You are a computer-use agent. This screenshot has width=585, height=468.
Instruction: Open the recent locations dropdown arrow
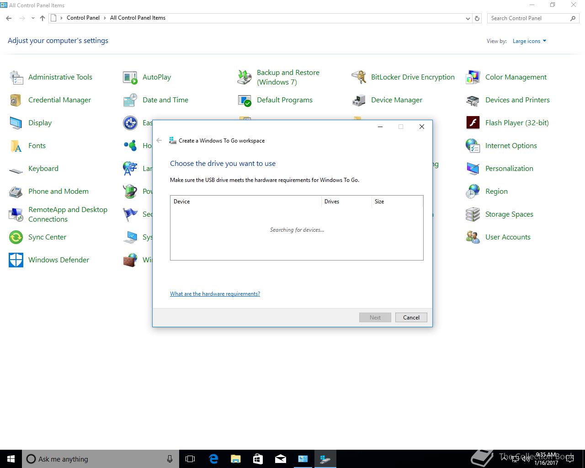pos(33,18)
